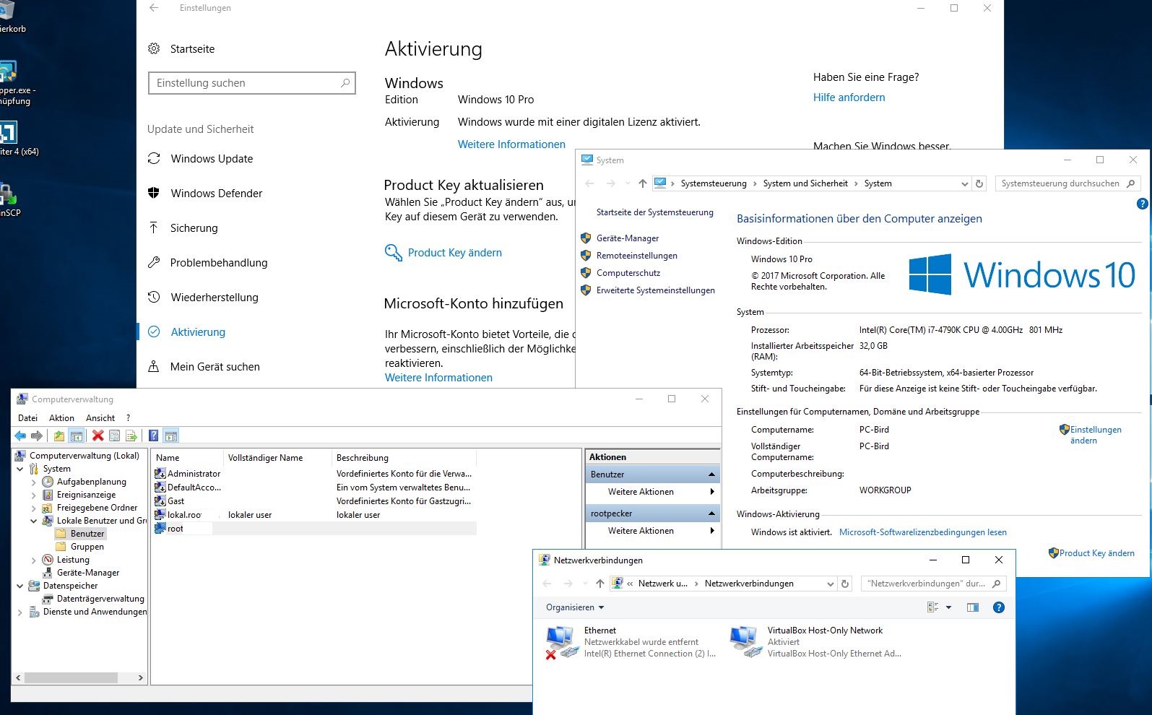Expand the Ereignisanzeige tree node
The width and height of the screenshot is (1152, 715).
pyautogui.click(x=34, y=495)
